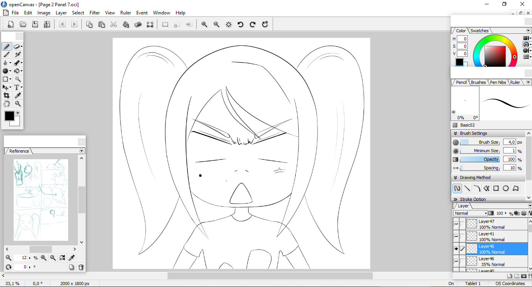Open the Normal blend mode dropdown

(470, 213)
